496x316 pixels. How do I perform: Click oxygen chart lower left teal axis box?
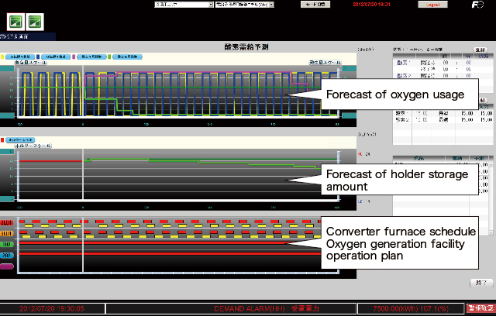7,116
